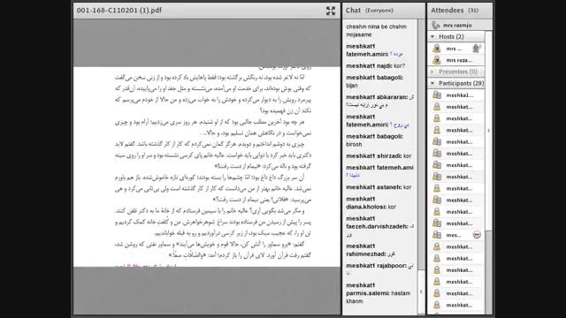Click the shared PDF document page

click(x=207, y=167)
